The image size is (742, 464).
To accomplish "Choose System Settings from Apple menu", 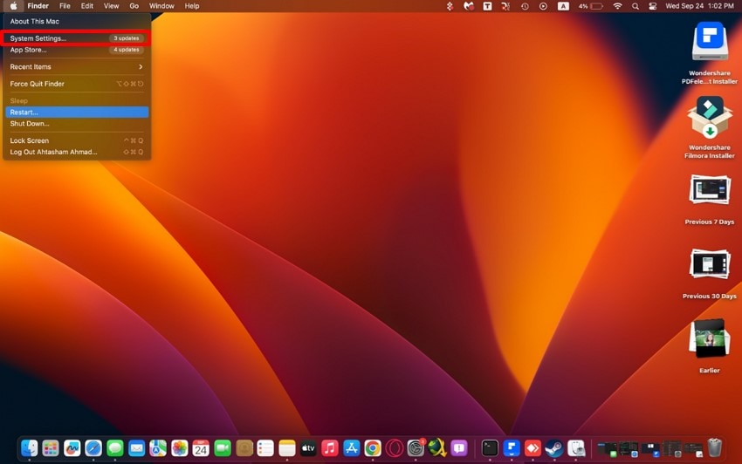I will (76, 38).
